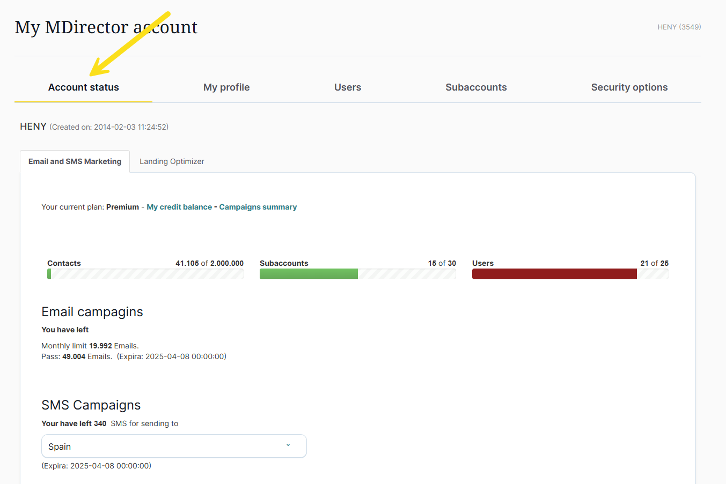Click the HENY account creation date text

109,127
